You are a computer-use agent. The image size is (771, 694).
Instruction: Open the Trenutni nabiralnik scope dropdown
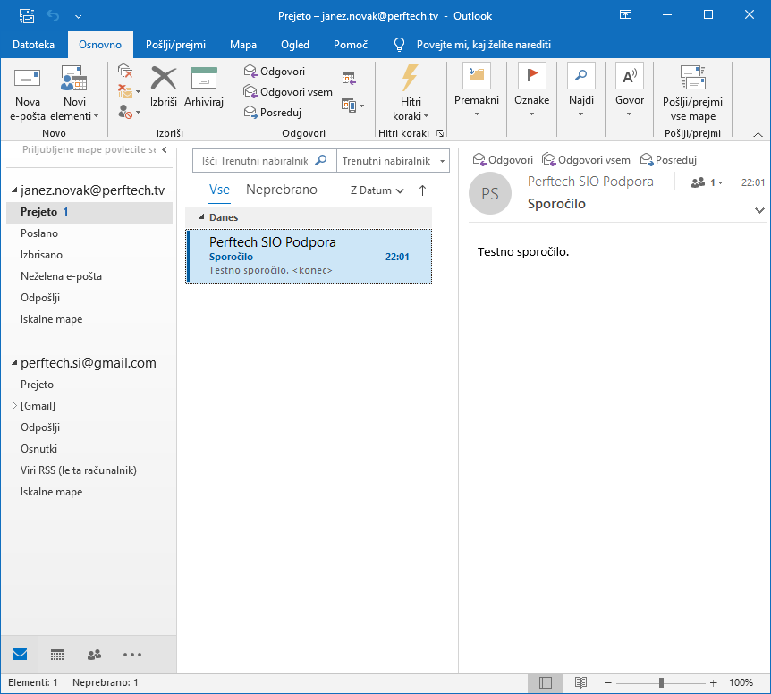point(393,161)
